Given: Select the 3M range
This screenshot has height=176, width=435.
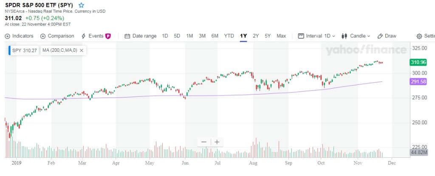Looking at the screenshot, I should 202,36.
